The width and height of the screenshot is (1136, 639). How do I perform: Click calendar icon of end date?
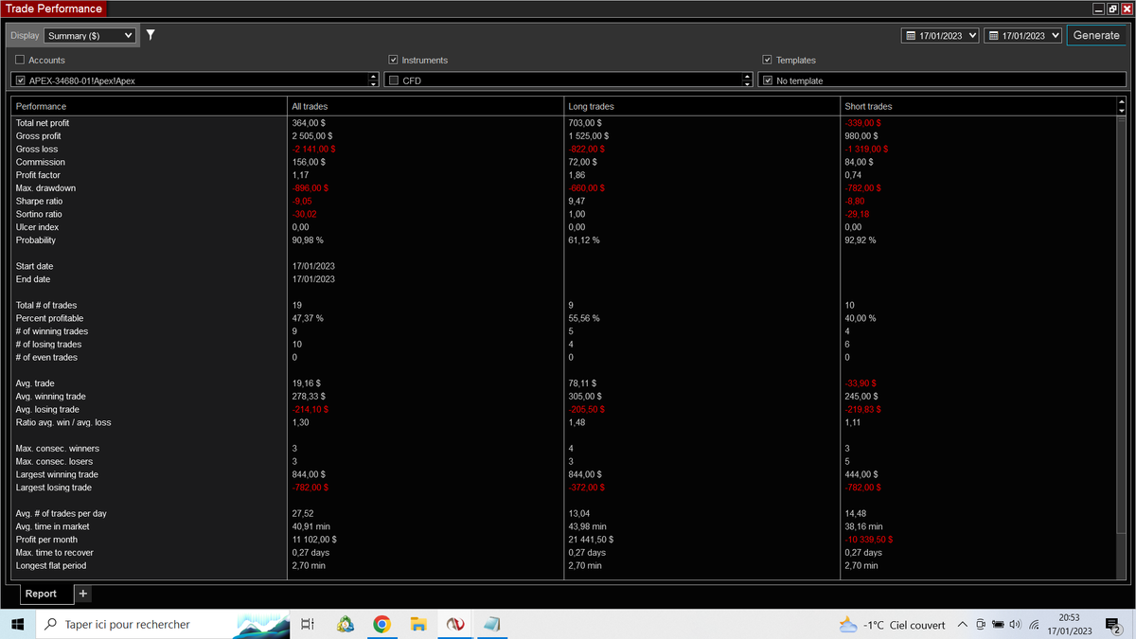coord(994,36)
